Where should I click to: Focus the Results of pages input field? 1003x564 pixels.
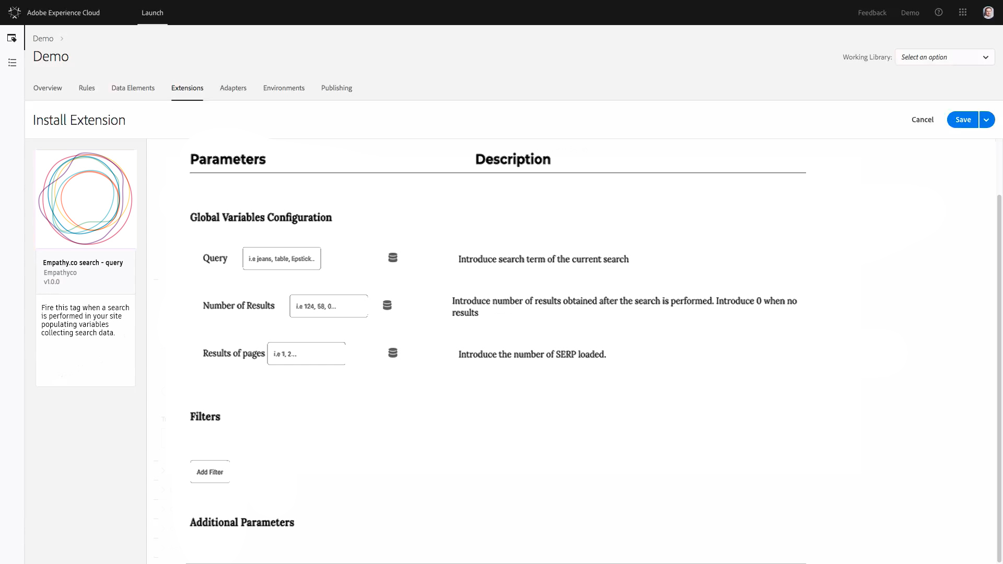[x=306, y=354]
